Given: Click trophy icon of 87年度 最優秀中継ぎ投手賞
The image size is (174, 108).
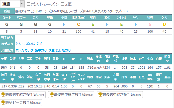Looking at the screenshot, I should tap(3, 95).
